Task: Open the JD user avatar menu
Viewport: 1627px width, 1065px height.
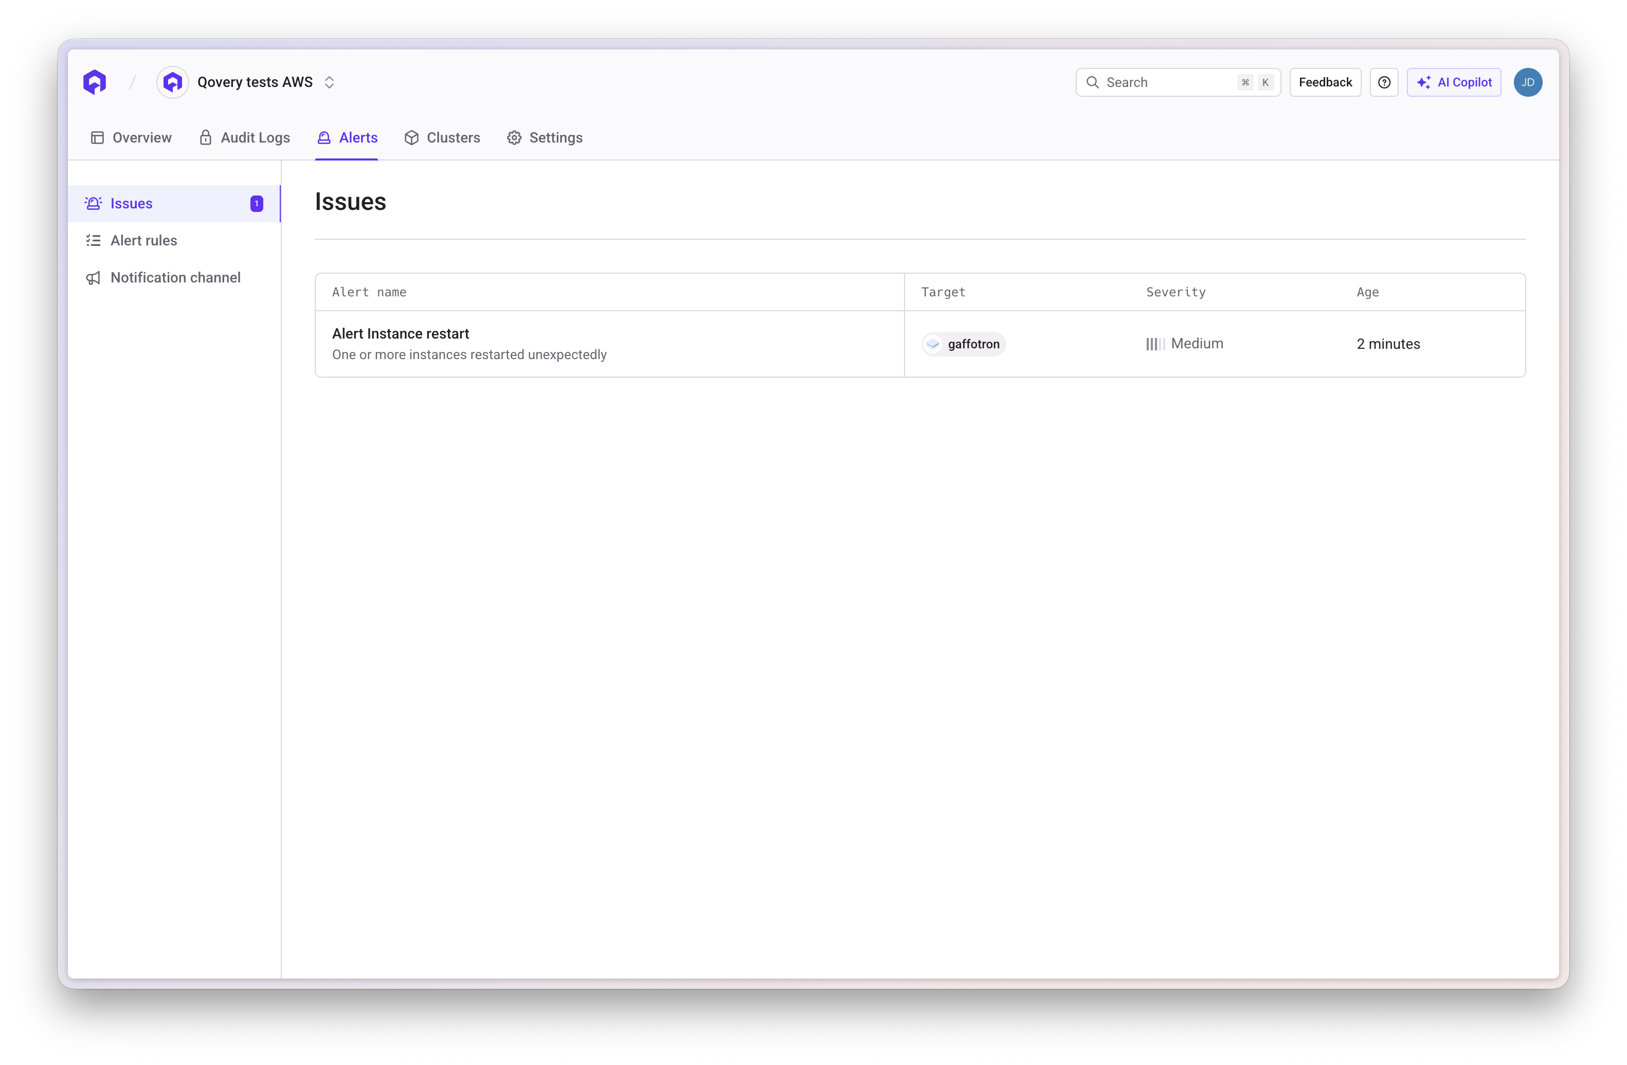Action: [1528, 82]
